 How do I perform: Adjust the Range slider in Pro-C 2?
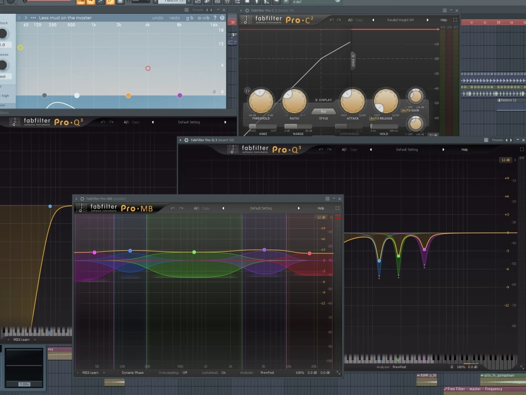tap(298, 126)
